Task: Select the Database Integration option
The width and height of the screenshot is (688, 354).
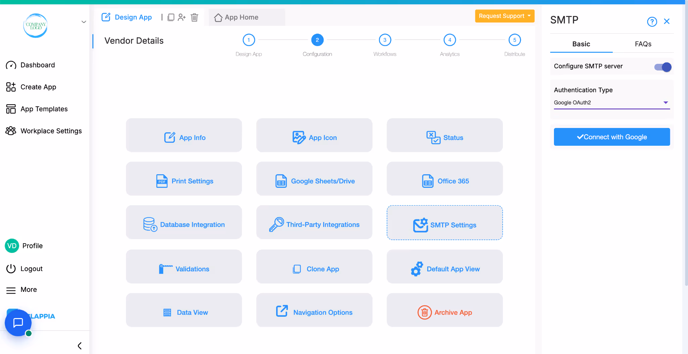Action: [184, 222]
